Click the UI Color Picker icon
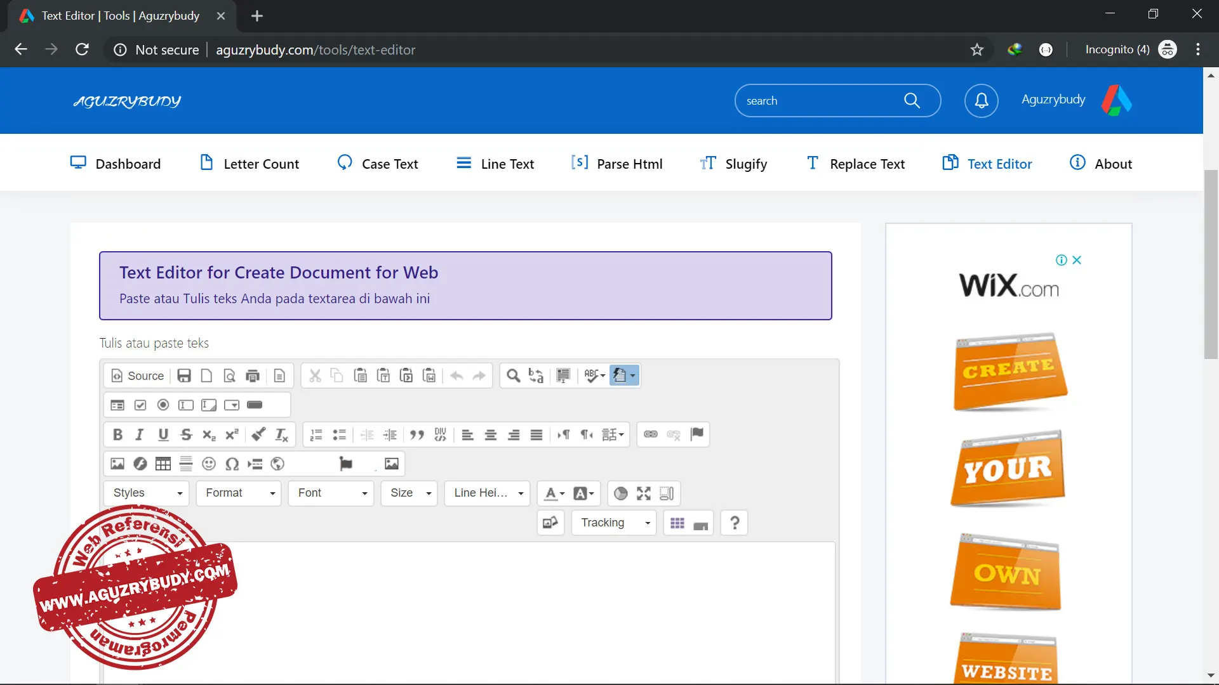Viewport: 1219px width, 685px height. point(621,493)
